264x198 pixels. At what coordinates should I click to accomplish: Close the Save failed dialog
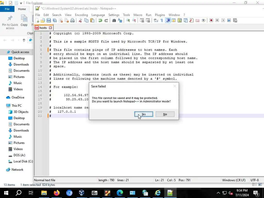click(175, 86)
